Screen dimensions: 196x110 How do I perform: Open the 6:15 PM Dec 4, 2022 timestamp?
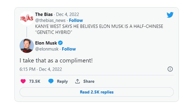tap(41, 69)
